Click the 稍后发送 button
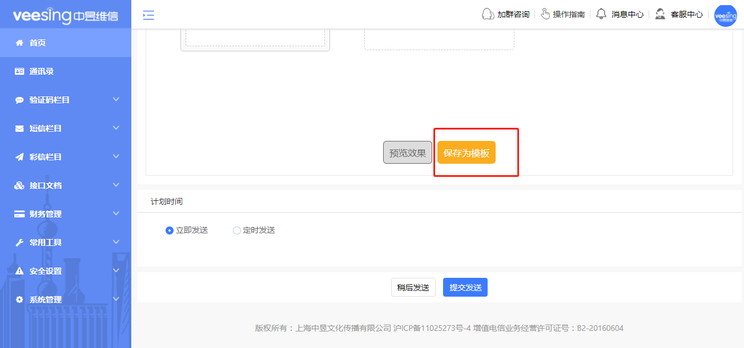This screenshot has width=744, height=348. (413, 288)
